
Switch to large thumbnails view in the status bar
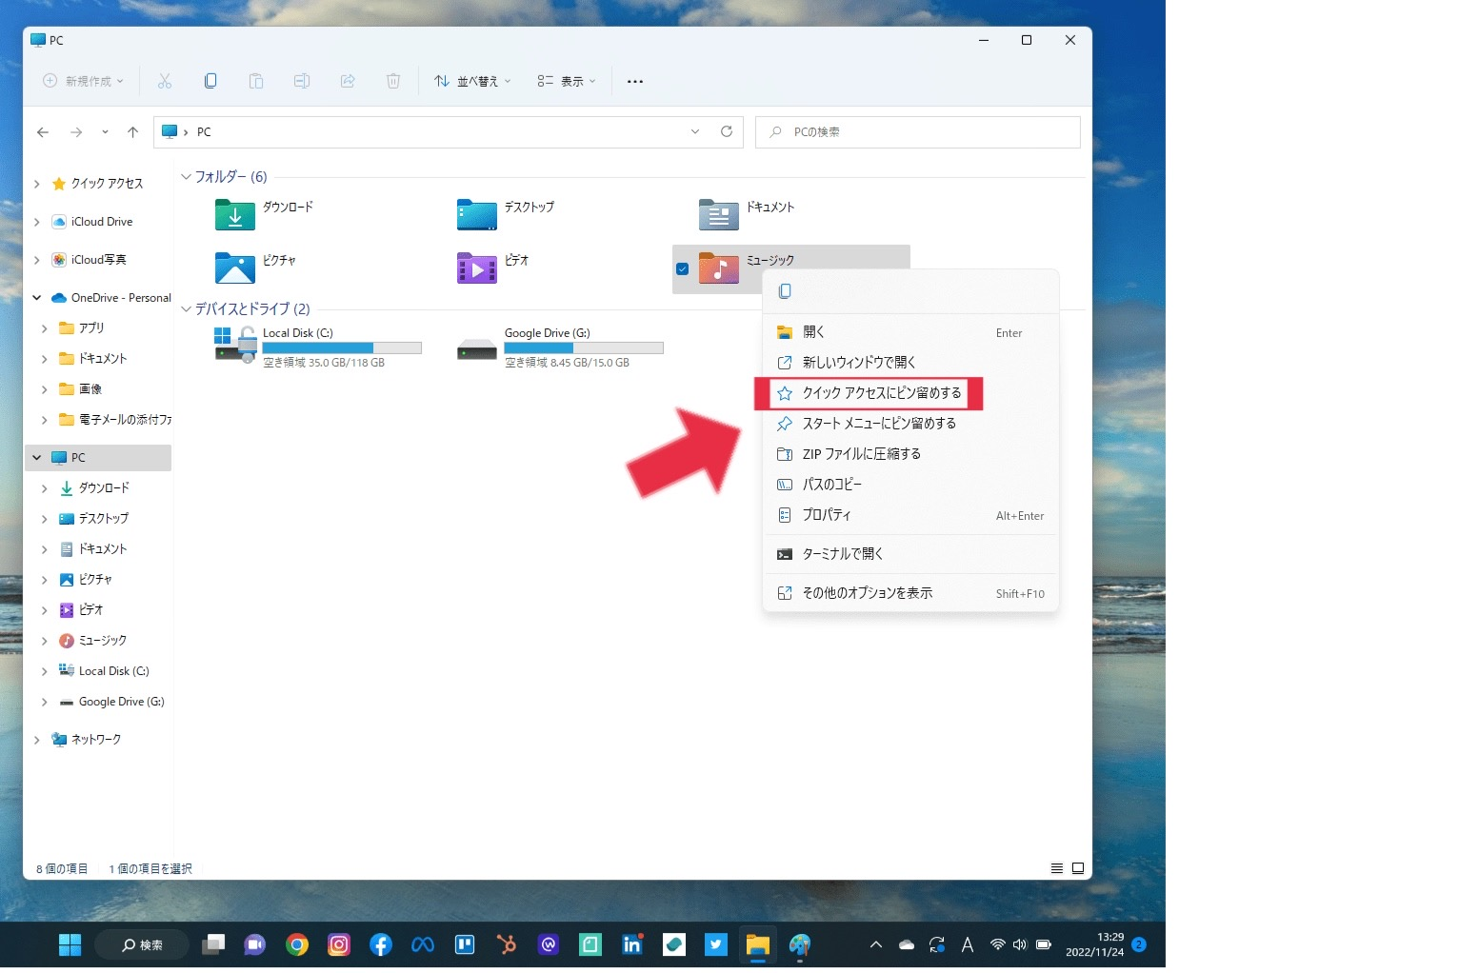tap(1077, 867)
